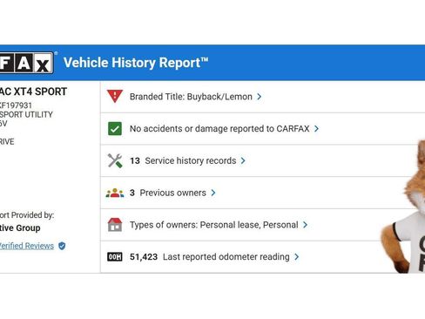Screen dimensions: 425x319
Task: Open Types of owners: Personal lease link
Action: (x=214, y=225)
